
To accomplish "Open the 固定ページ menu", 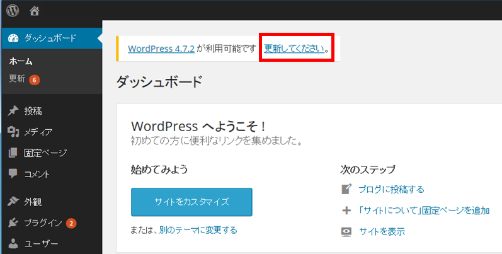I will coord(45,153).
